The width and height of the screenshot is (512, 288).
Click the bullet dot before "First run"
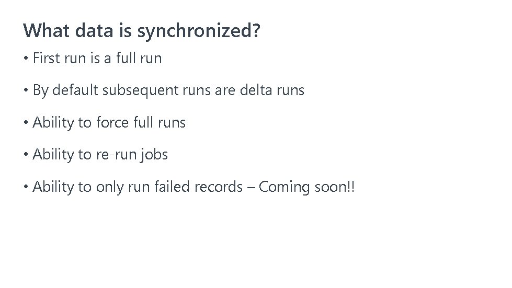(x=26, y=59)
